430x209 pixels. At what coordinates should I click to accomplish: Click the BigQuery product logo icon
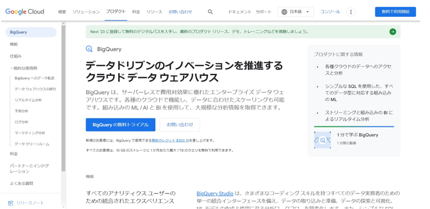(x=89, y=49)
